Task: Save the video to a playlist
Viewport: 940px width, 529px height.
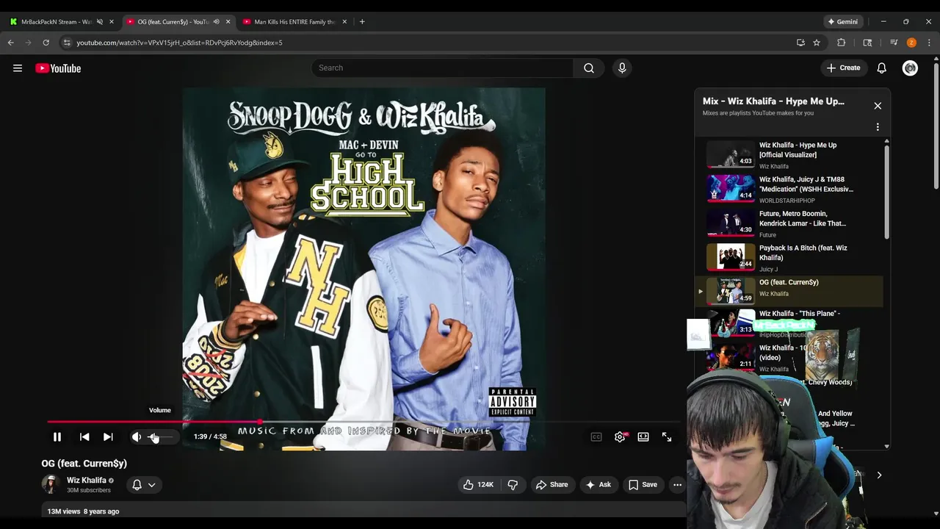Action: coord(643,484)
